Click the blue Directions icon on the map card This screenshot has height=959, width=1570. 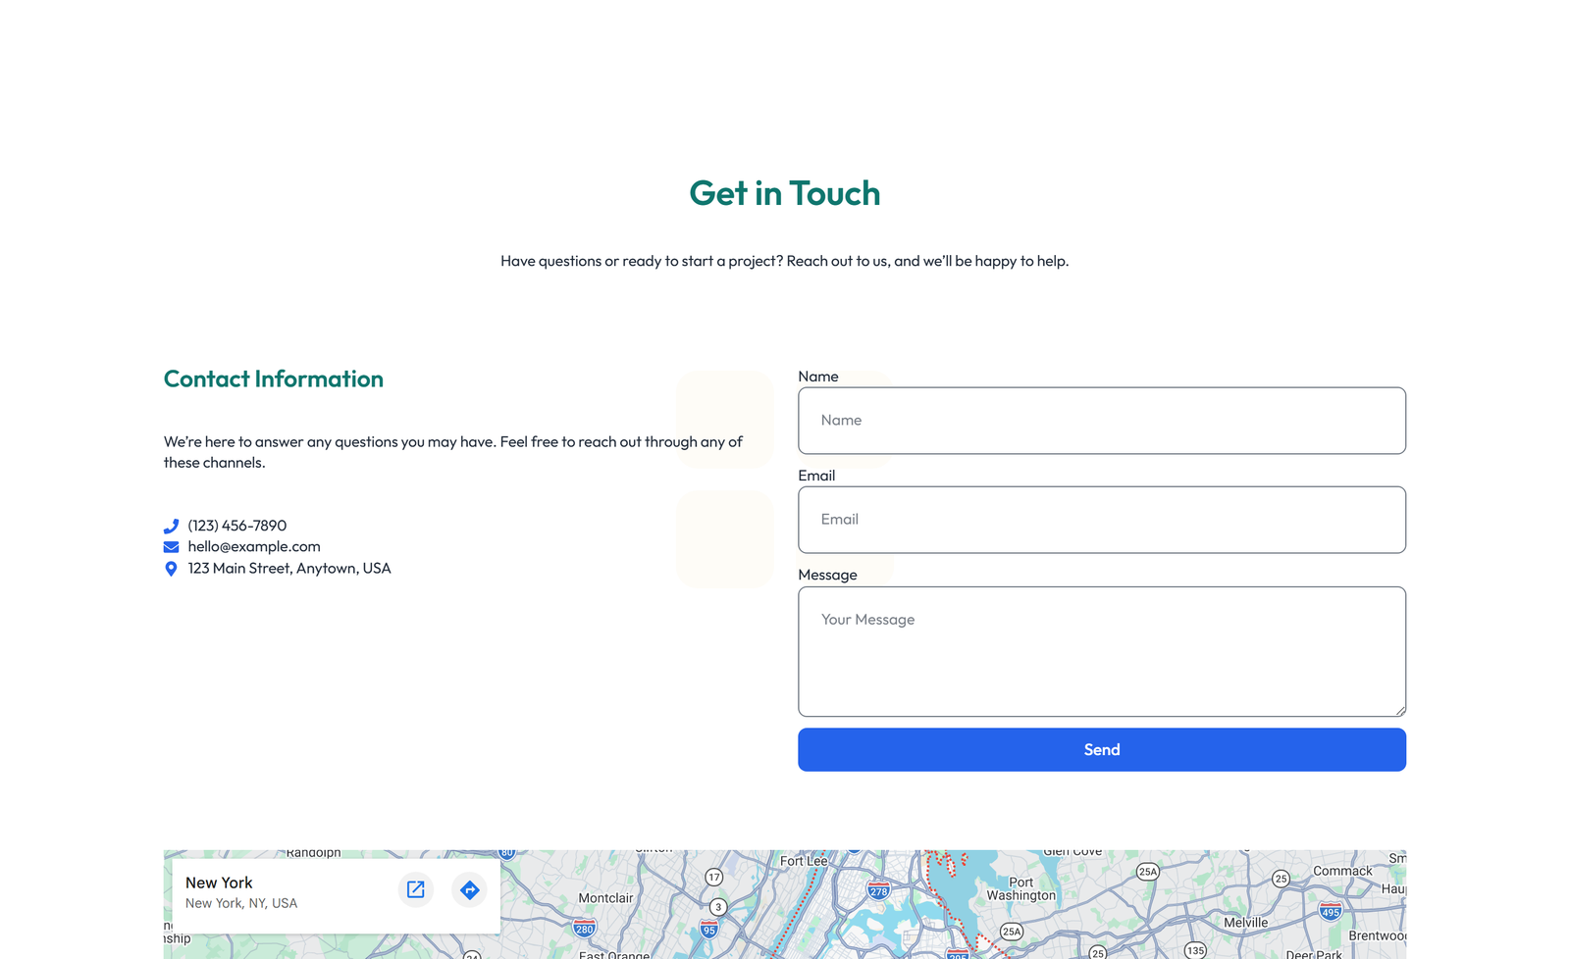[x=469, y=889]
